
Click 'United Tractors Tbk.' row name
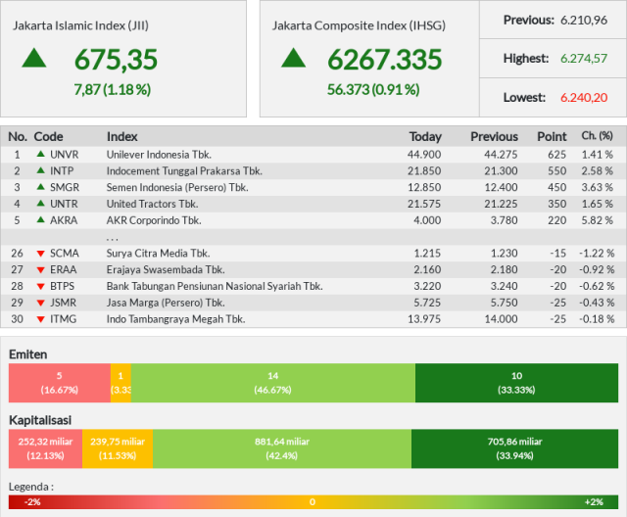point(153,204)
